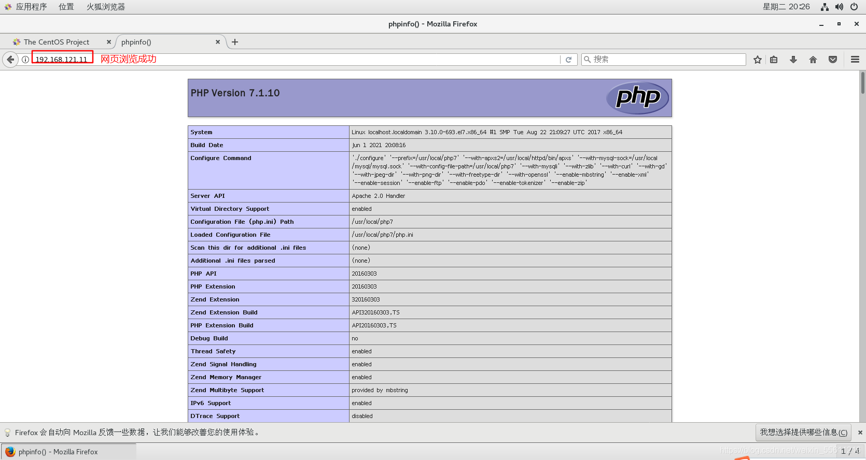
Task: Click the System row label
Action: click(201, 132)
